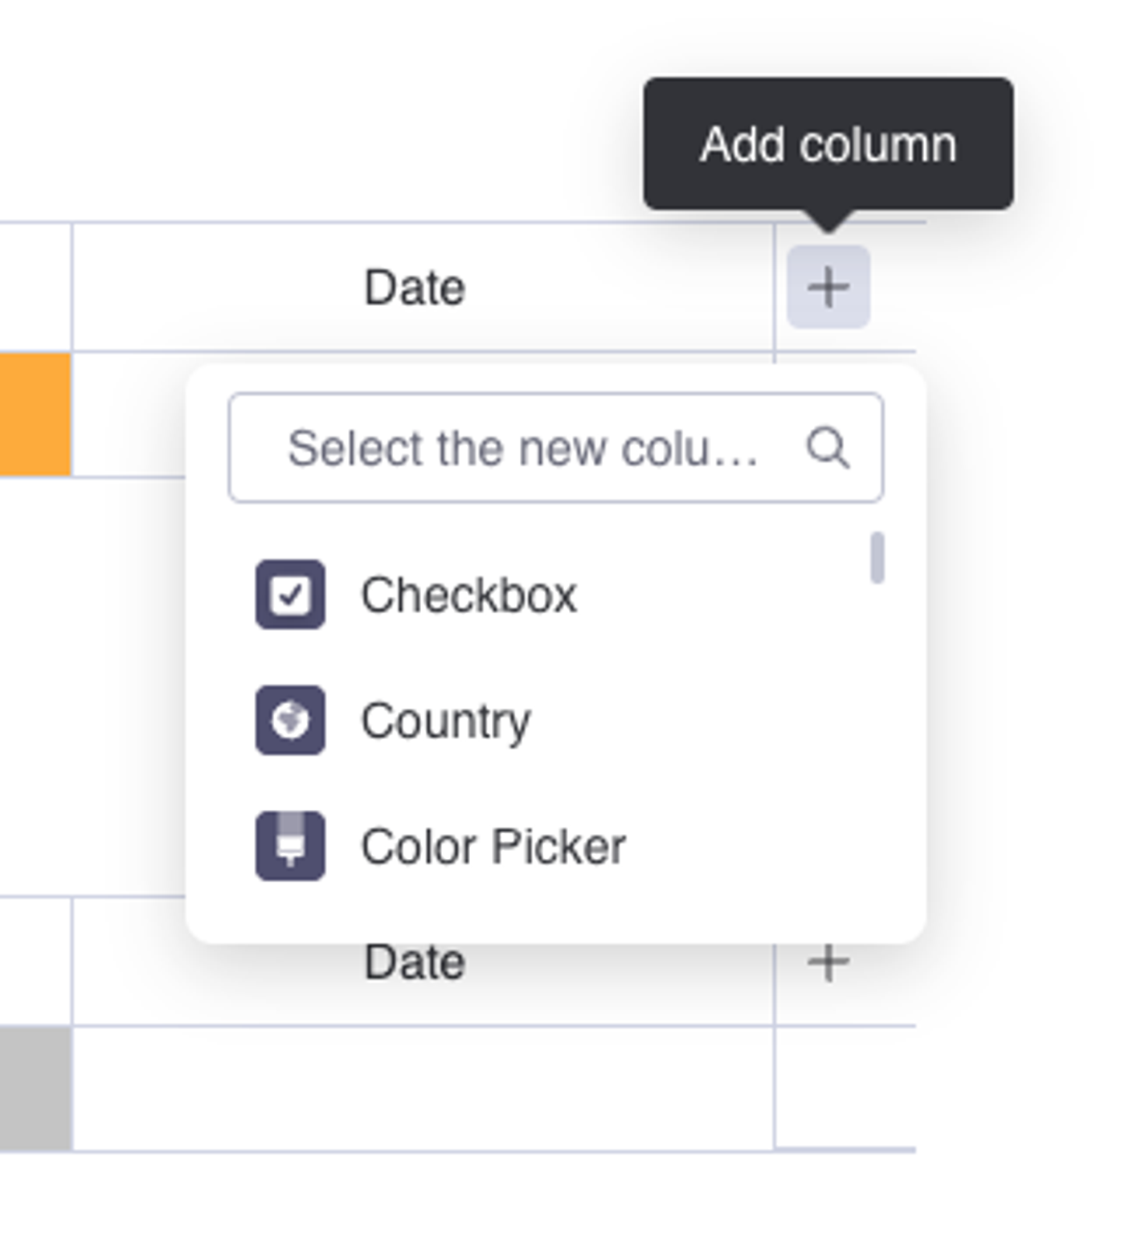Screen dimensions: 1125x1251
Task: Focus the 'Select the new column' search field
Action: [522, 448]
